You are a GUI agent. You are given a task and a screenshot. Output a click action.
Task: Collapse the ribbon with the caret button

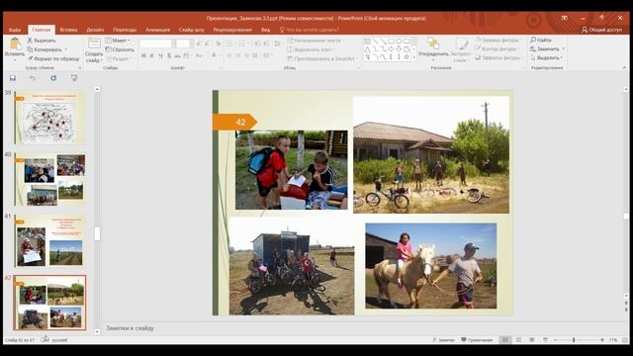(624, 68)
